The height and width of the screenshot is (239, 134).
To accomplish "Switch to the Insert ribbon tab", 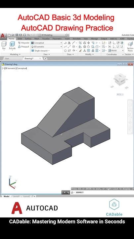I will [x=67, y=39].
